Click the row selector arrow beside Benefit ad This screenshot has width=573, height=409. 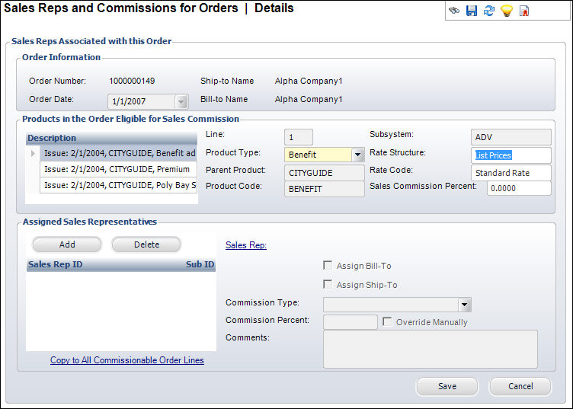pos(33,154)
